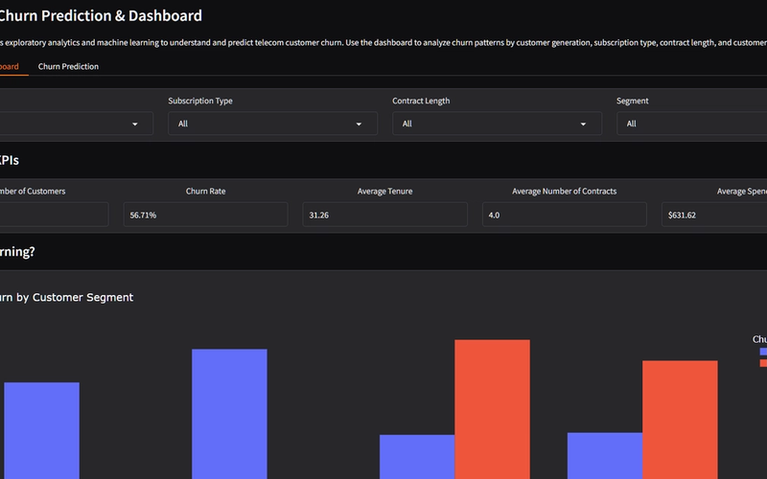Open the Segment dropdown
This screenshot has width=767, height=479.
(x=691, y=124)
